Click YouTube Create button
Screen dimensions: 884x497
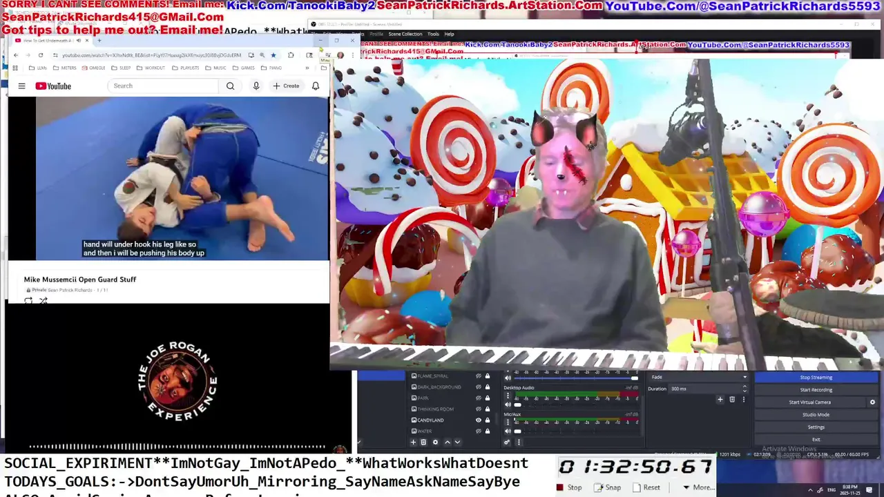tap(286, 86)
